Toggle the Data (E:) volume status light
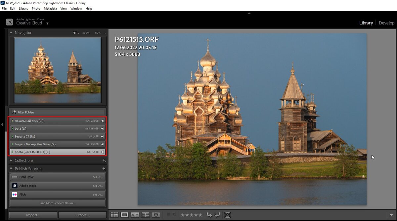 click(12, 128)
